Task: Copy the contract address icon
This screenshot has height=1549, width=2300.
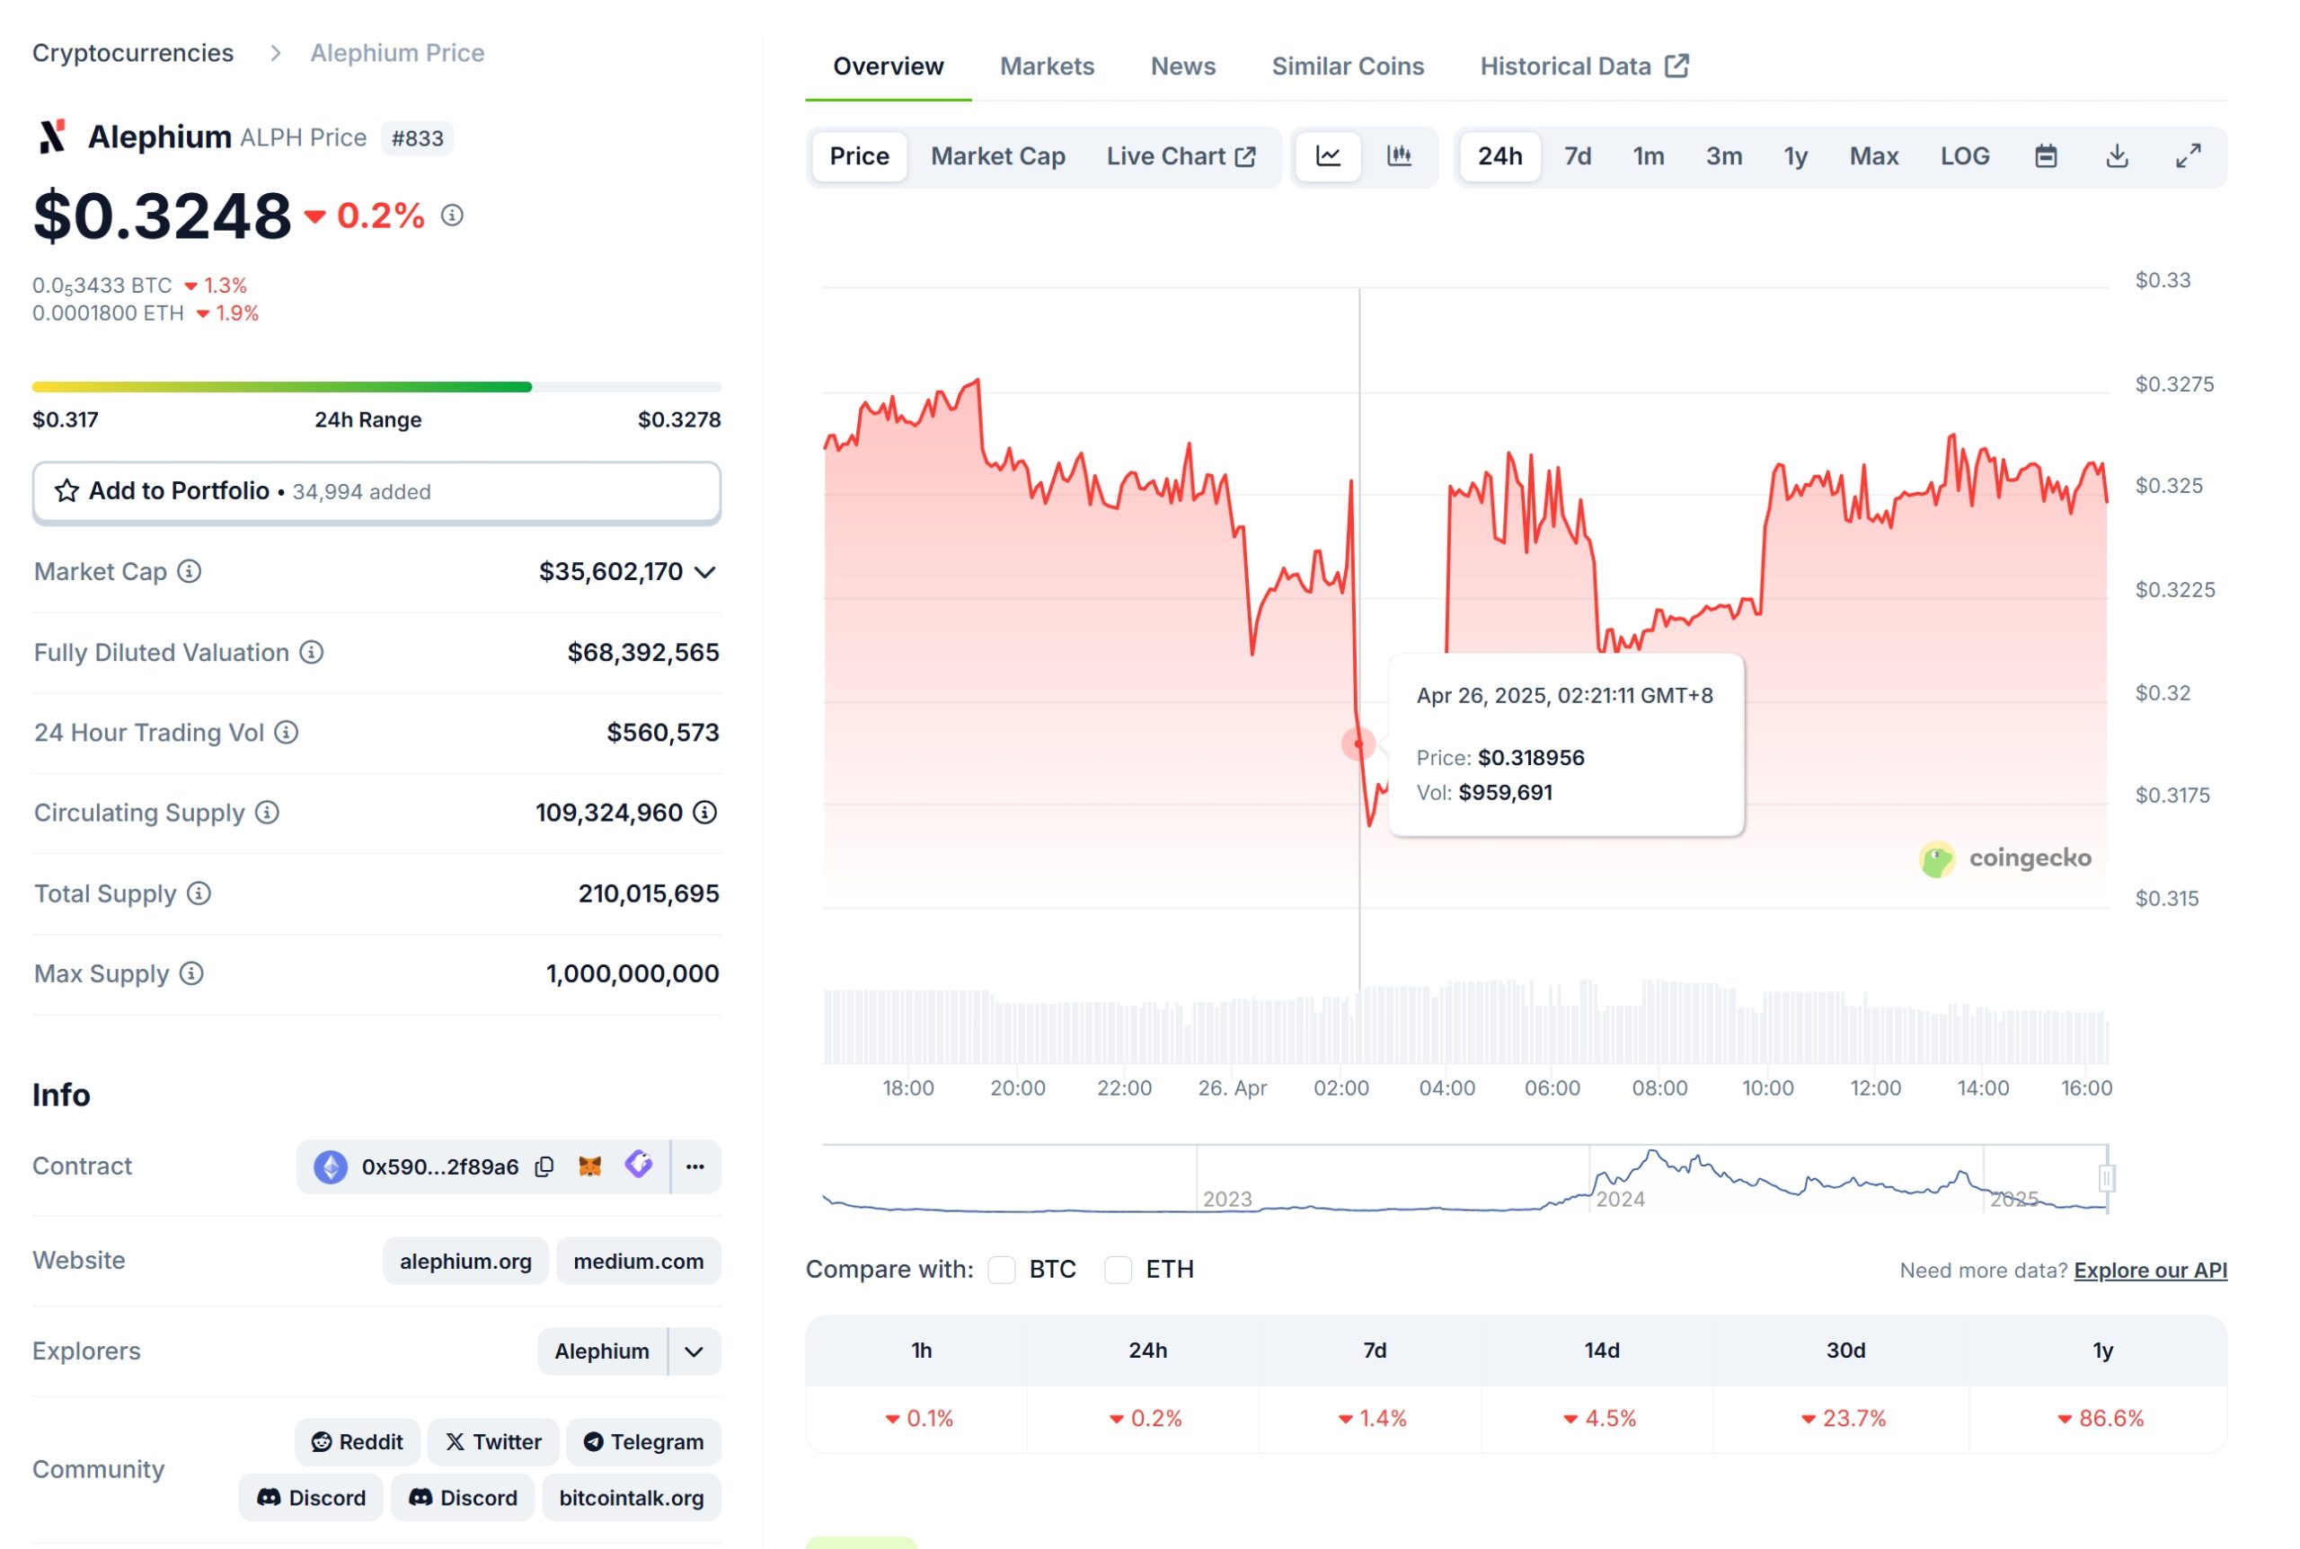Action: [x=544, y=1166]
